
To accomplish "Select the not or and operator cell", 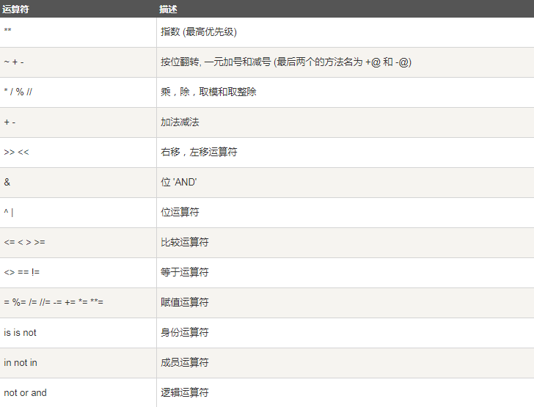I will click(25, 393).
